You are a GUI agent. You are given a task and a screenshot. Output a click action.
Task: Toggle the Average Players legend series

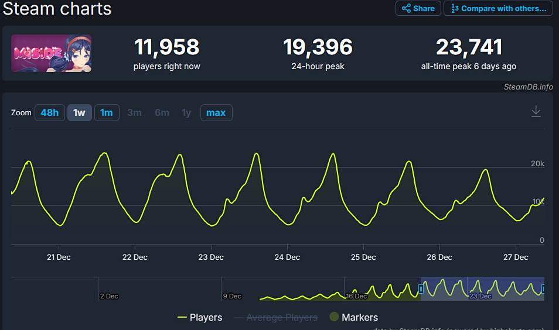275,317
